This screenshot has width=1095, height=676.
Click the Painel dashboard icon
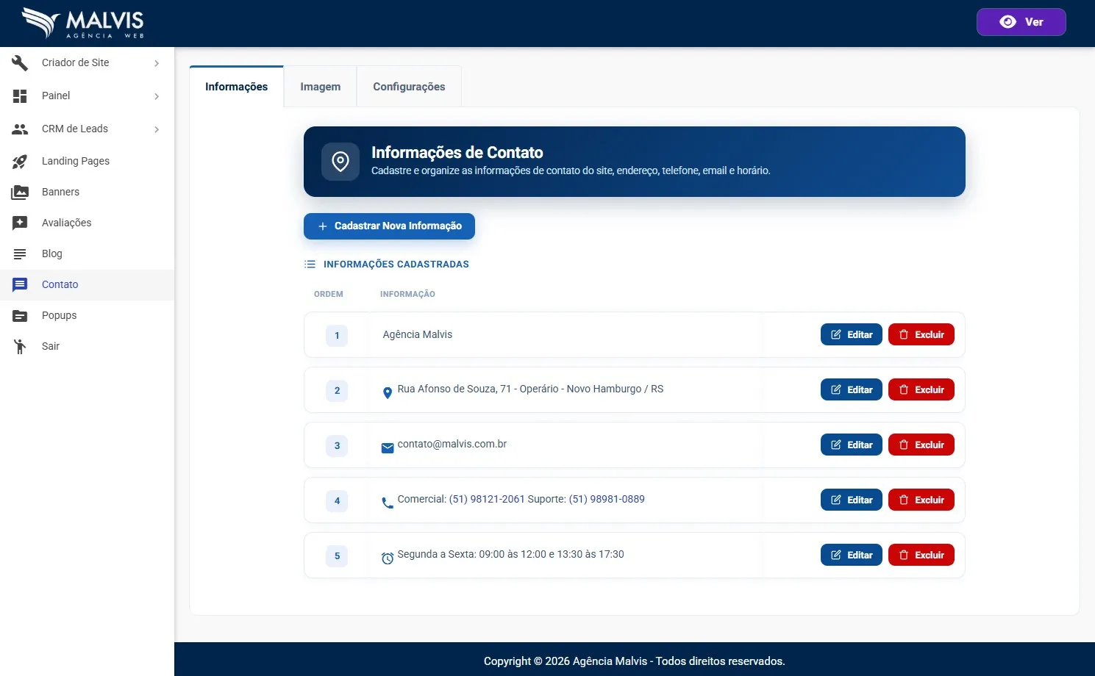(20, 96)
